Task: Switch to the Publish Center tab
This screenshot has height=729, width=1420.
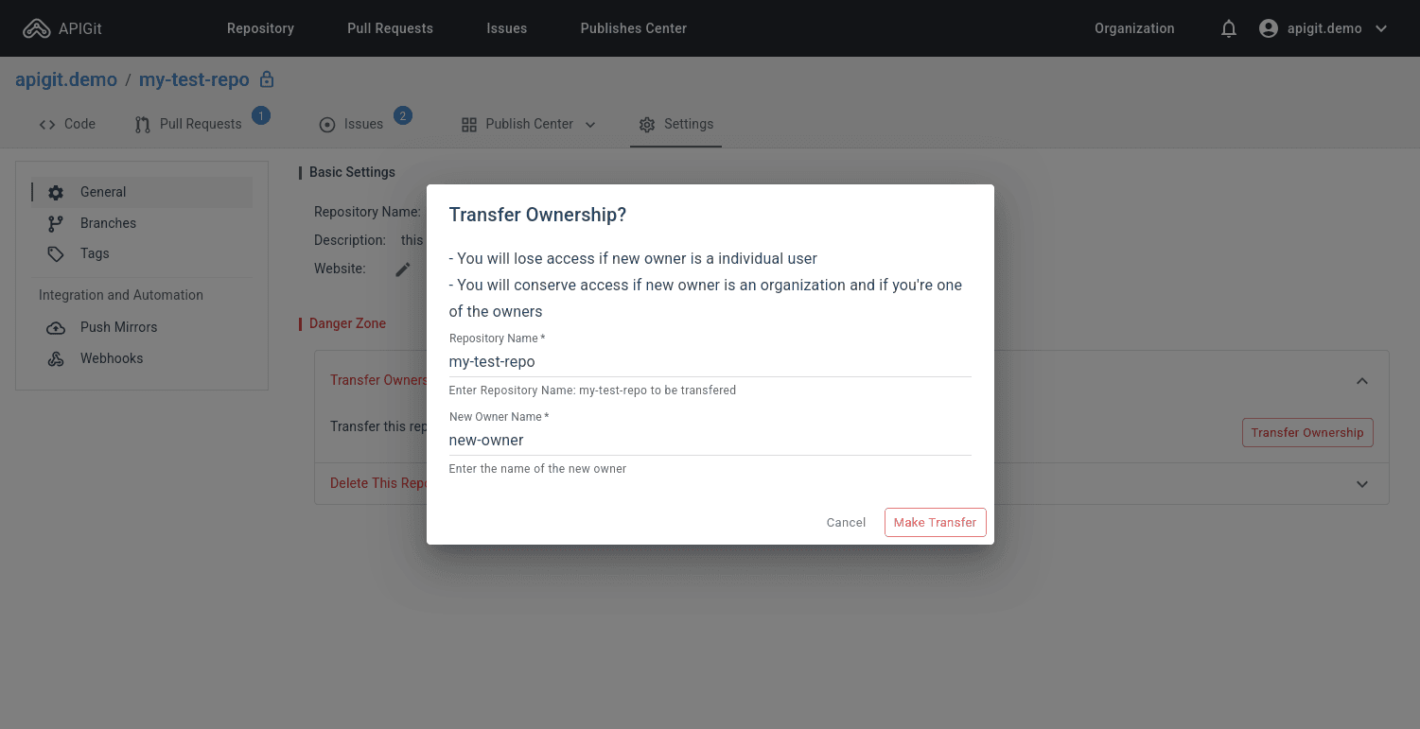Action: click(x=529, y=124)
